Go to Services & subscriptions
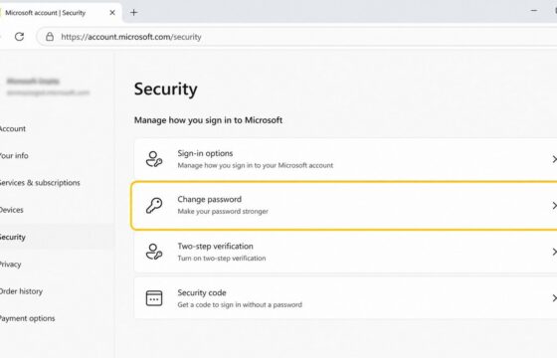 click(40, 183)
